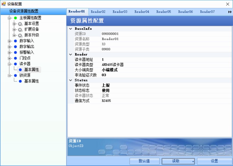Click the blue dot icon beside 门控点
The width and height of the screenshot is (233, 166).
(x=15, y=58)
